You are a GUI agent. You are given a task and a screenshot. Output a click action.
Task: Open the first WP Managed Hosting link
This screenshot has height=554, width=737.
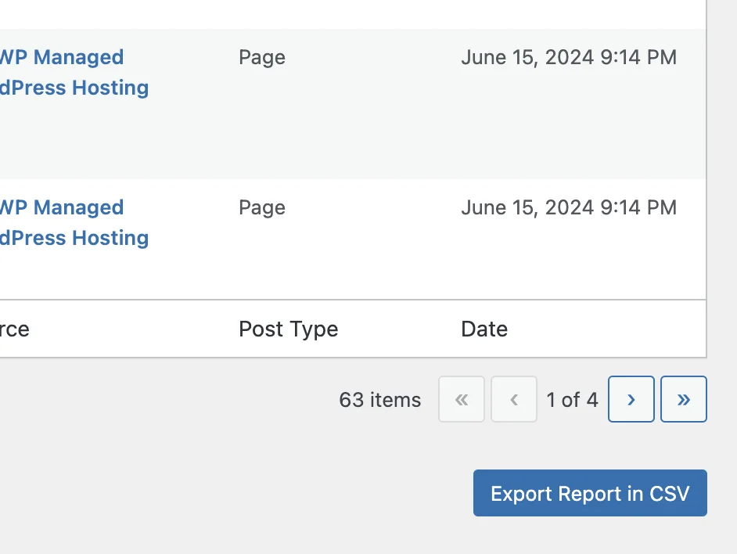click(x=74, y=73)
